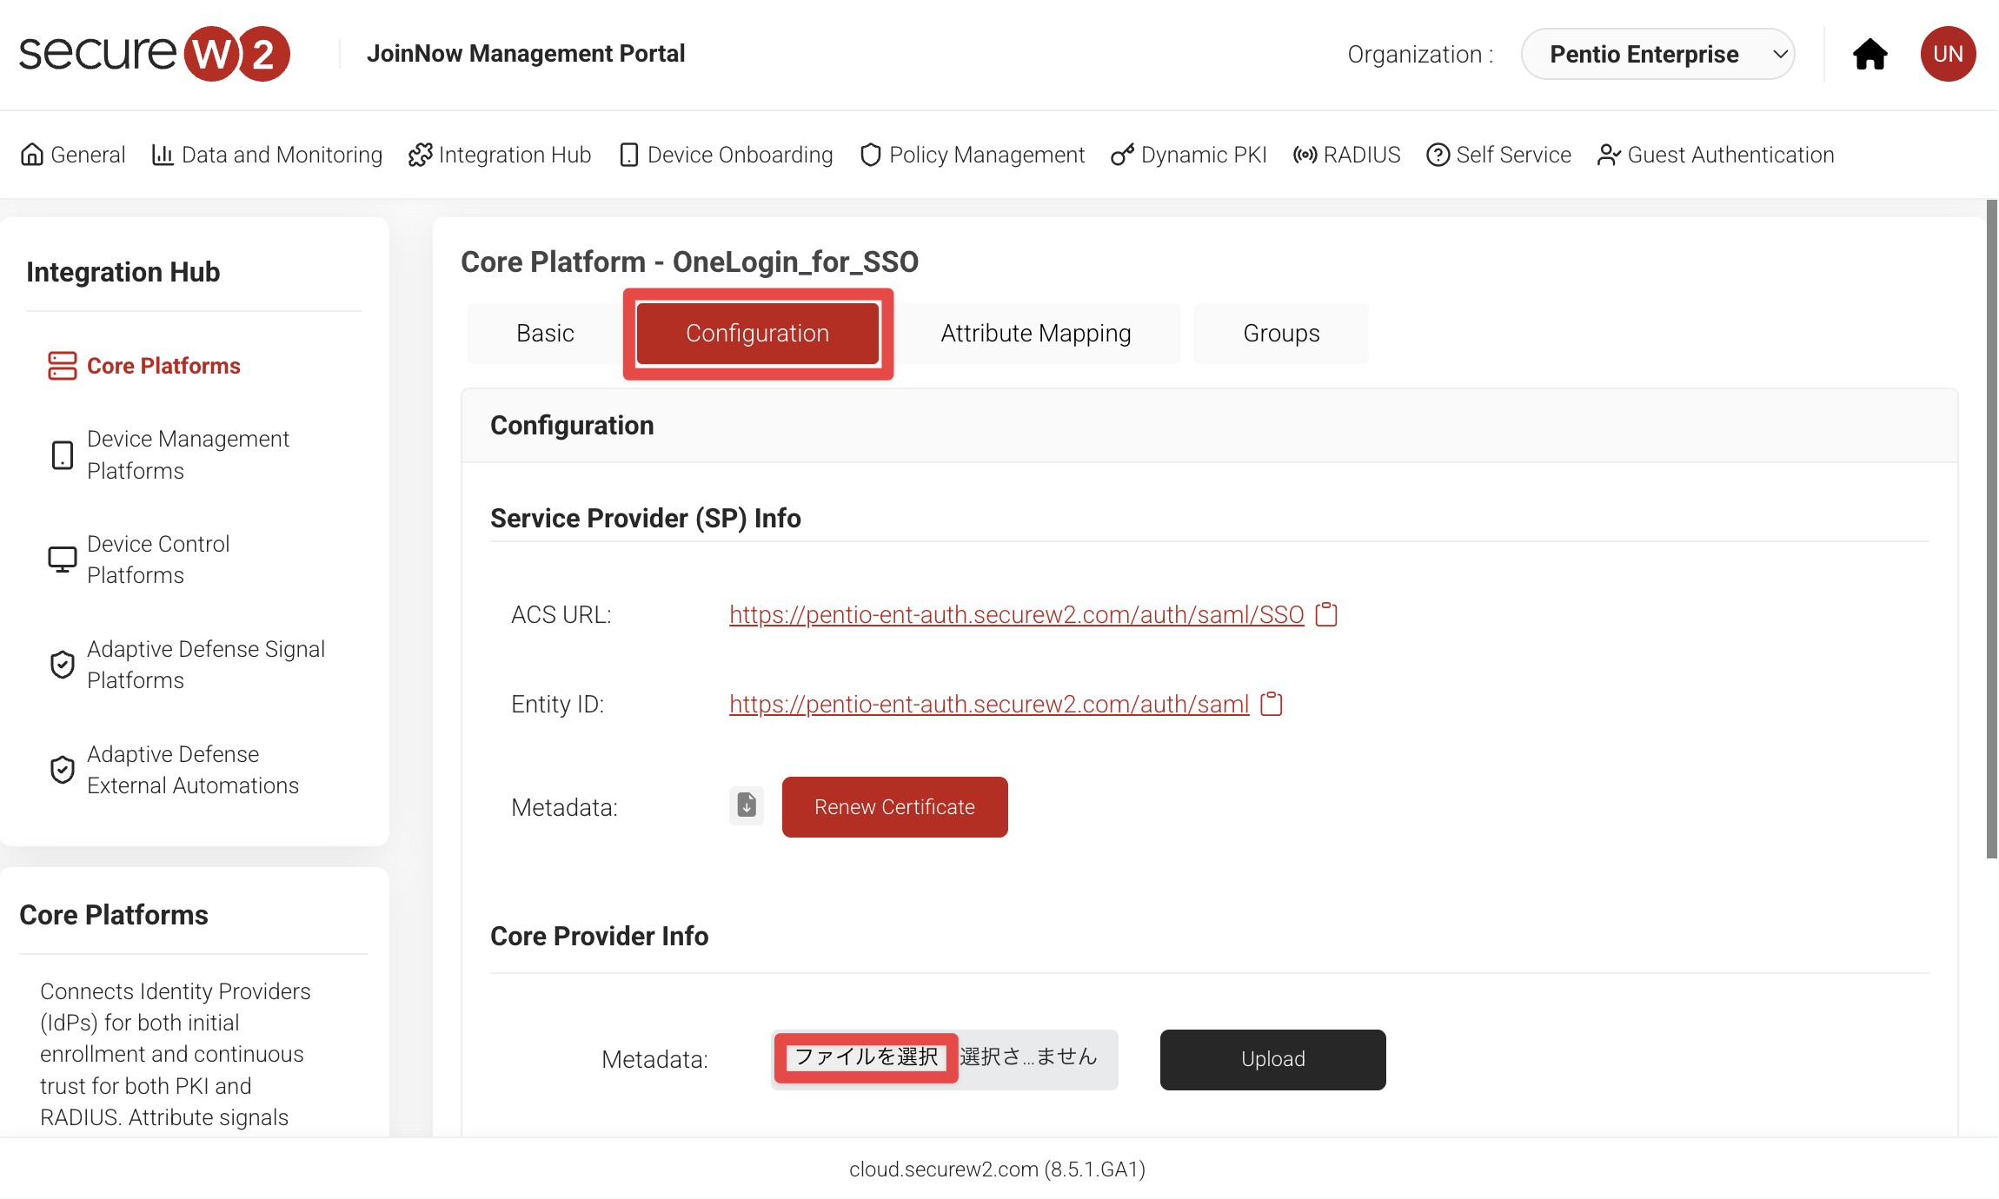
Task: Click the Renew Certificate button
Action: pyautogui.click(x=895, y=807)
